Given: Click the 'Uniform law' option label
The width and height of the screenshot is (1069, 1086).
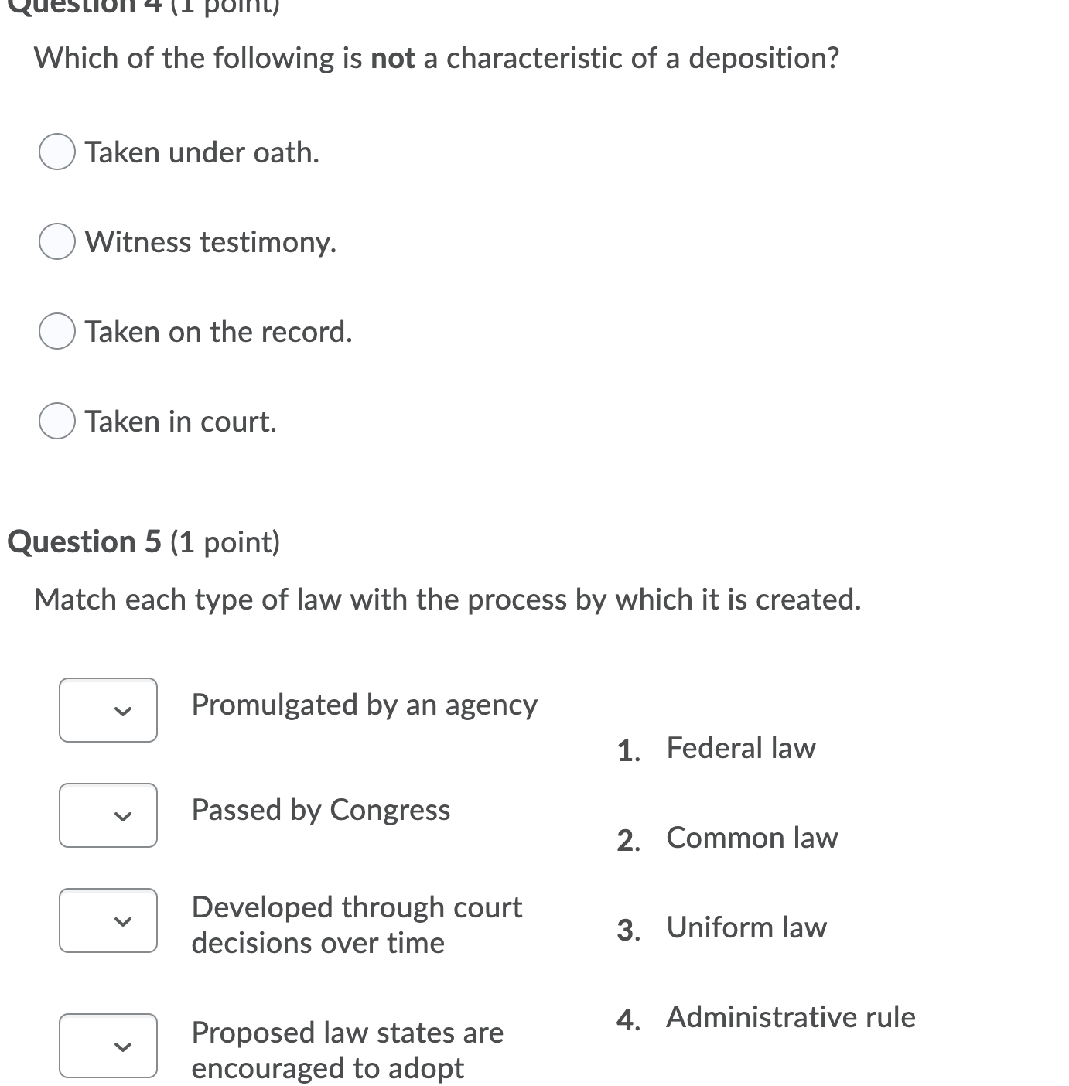Looking at the screenshot, I should pos(746,927).
